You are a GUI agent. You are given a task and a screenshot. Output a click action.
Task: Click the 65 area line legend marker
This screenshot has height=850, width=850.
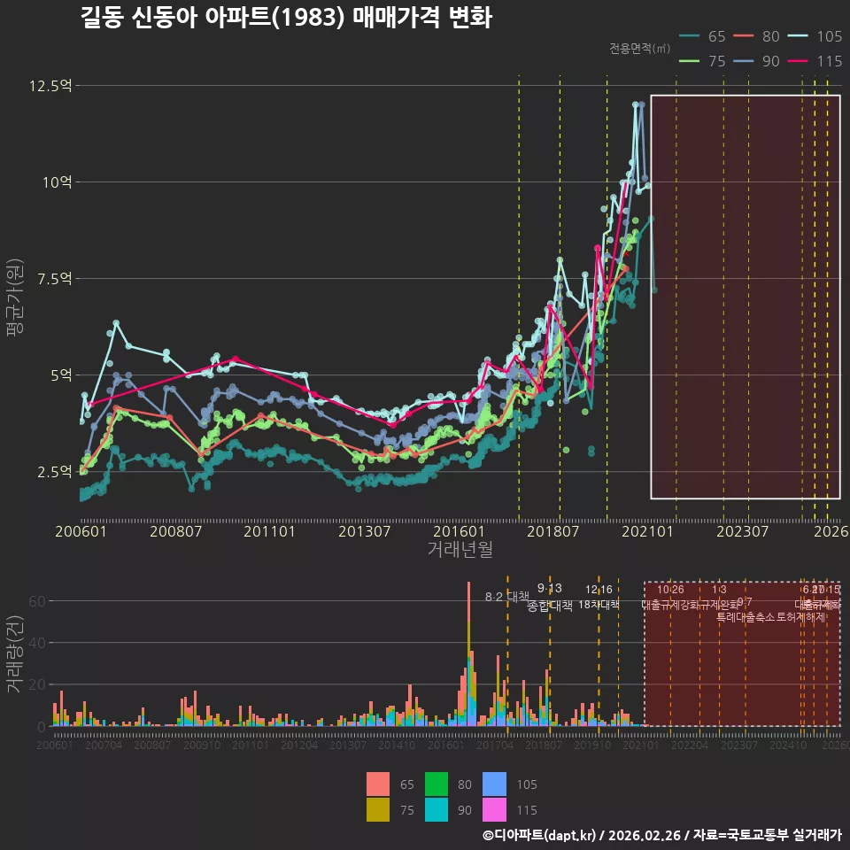[x=689, y=36]
